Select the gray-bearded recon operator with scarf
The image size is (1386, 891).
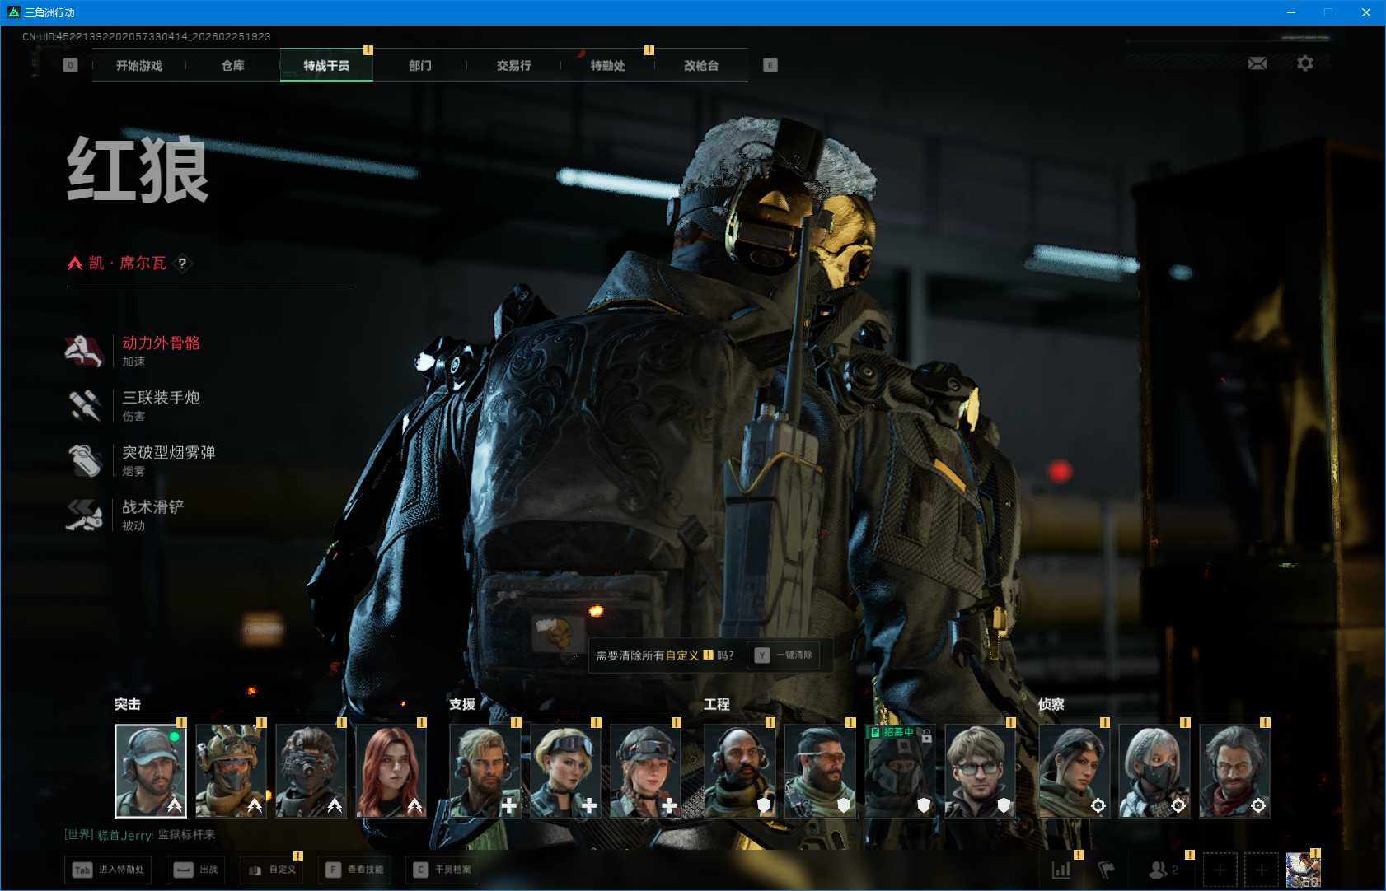tap(1234, 771)
